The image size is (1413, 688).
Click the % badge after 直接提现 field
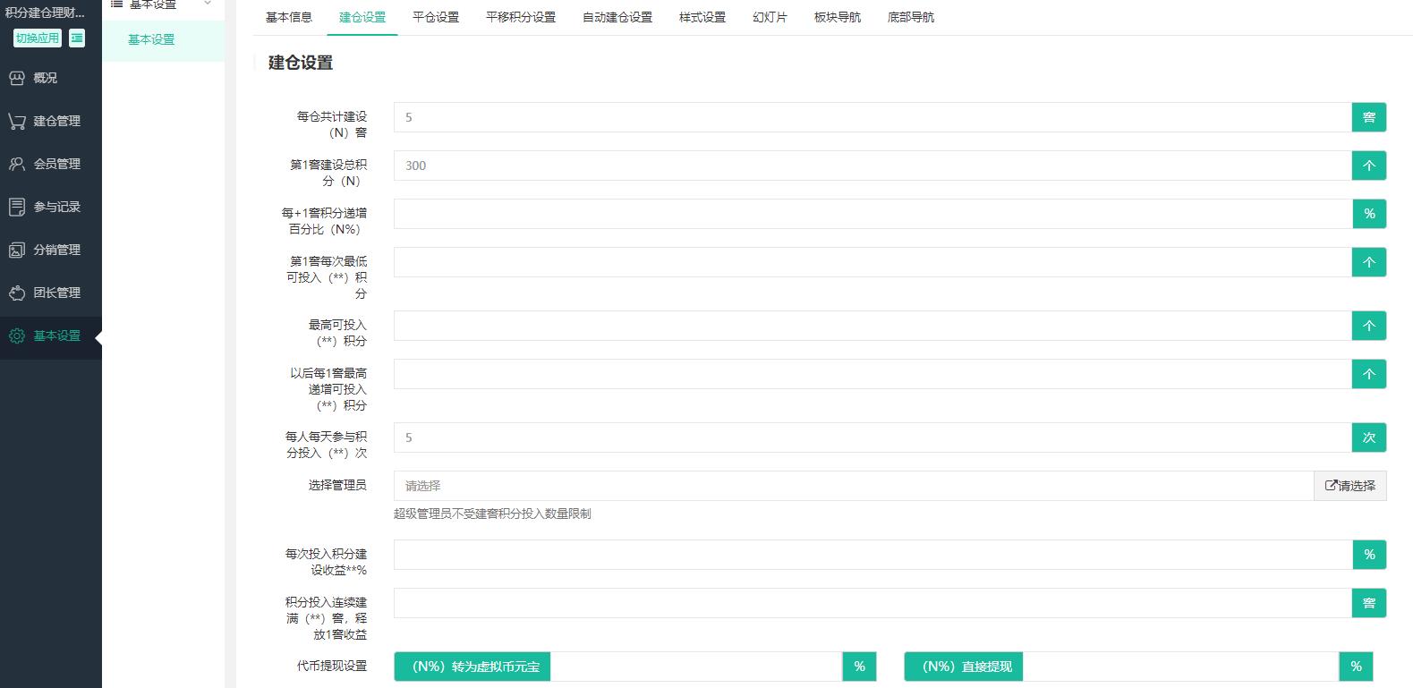[1356, 667]
